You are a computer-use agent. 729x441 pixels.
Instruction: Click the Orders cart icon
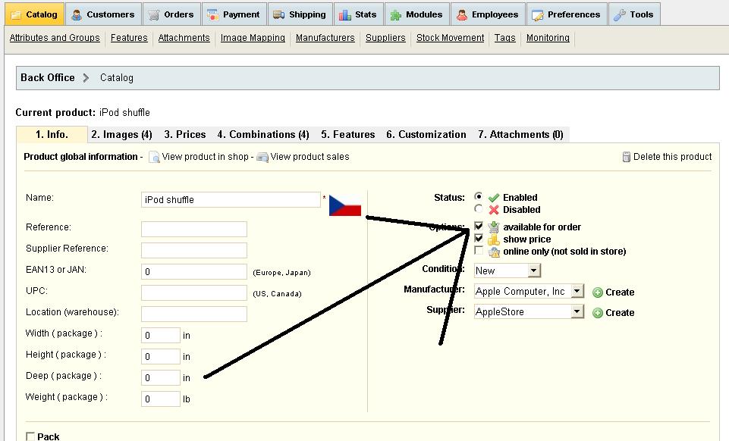point(153,15)
